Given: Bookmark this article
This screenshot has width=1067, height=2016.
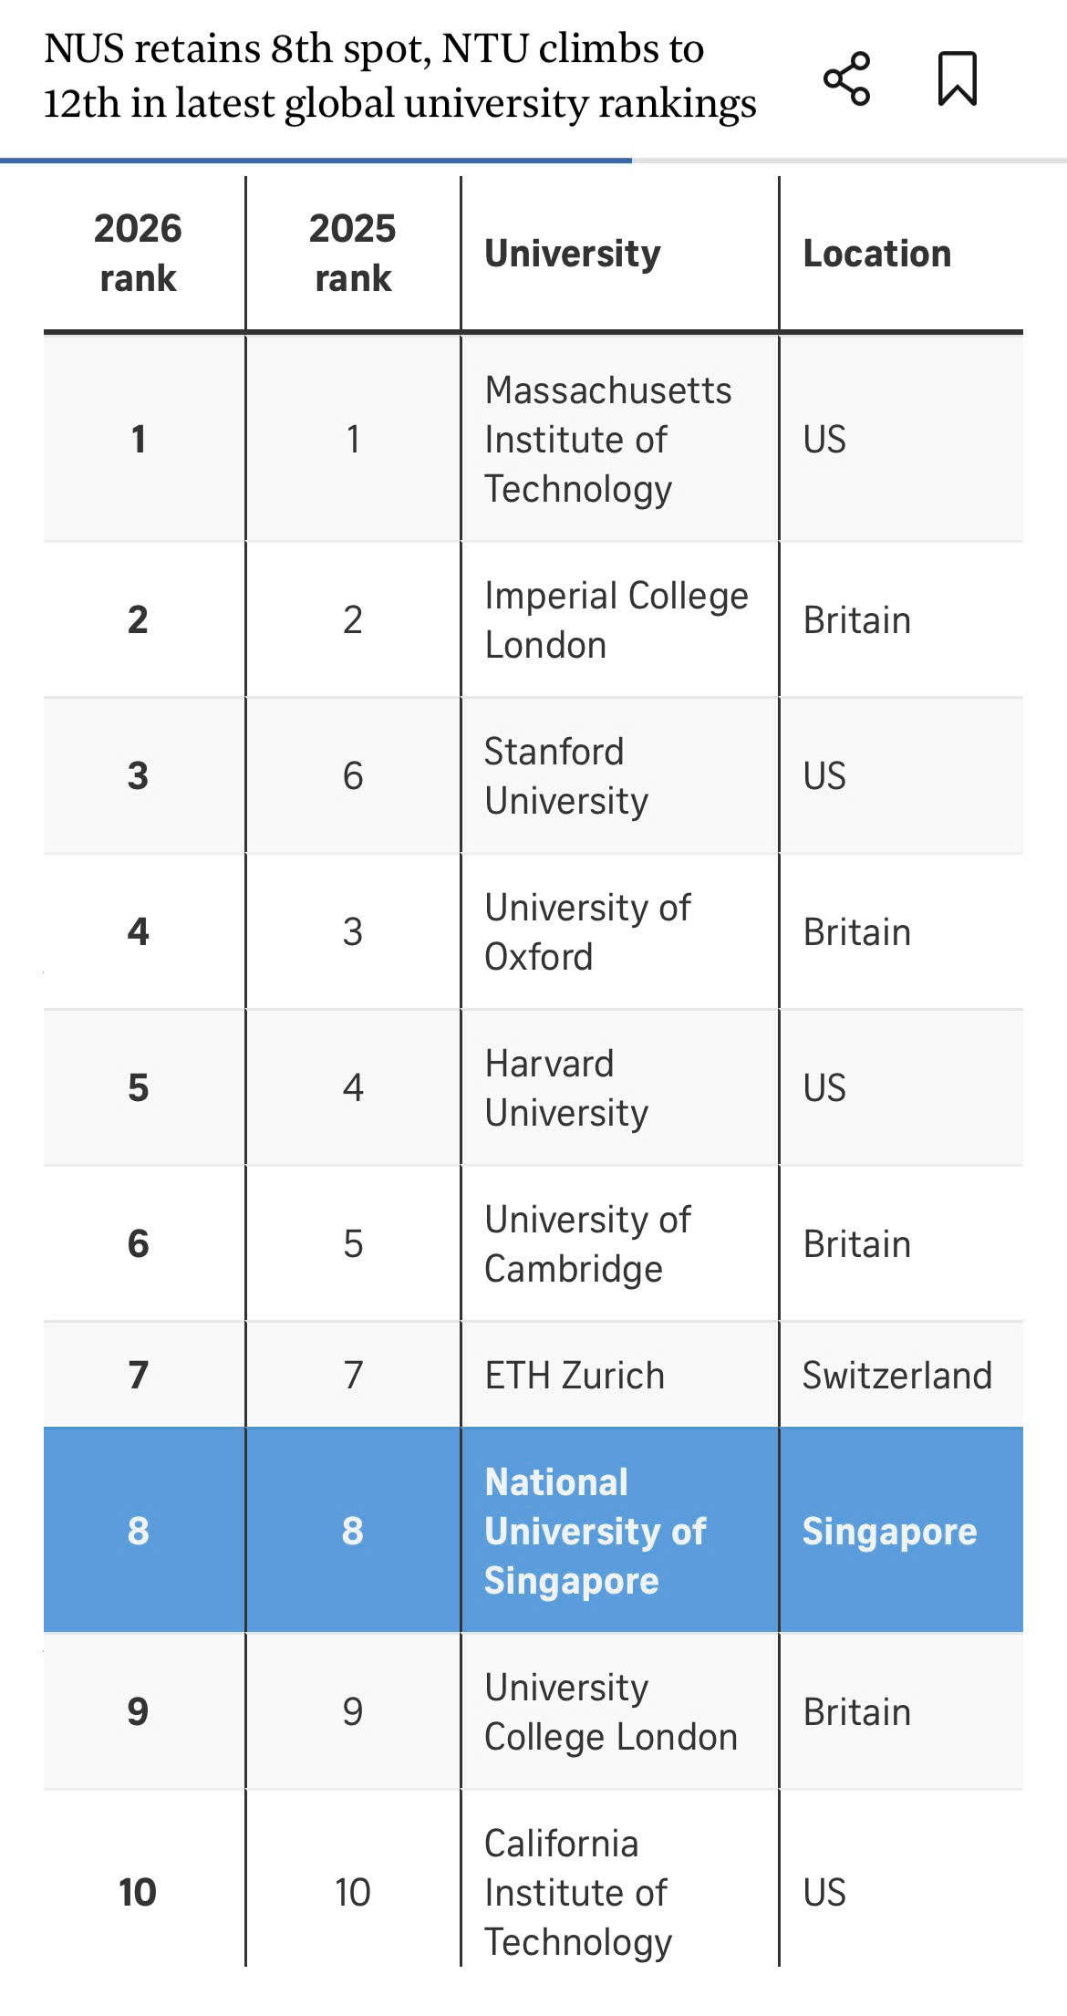Looking at the screenshot, I should click(958, 78).
